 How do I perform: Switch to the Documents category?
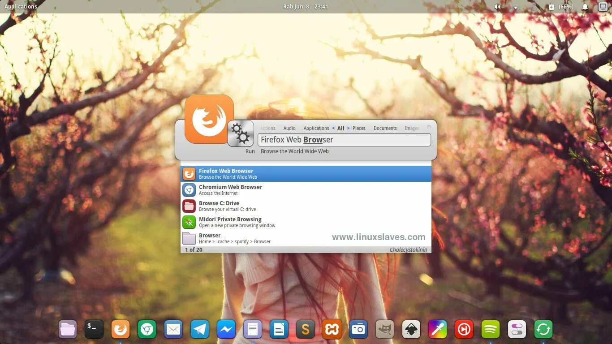pyautogui.click(x=385, y=128)
